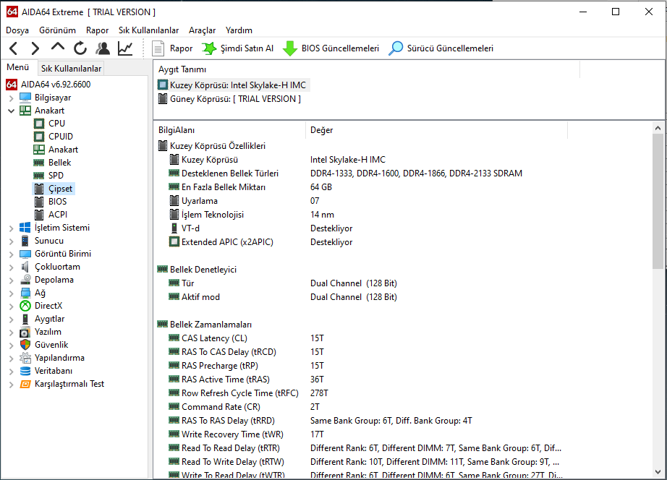Click the BilgiAlanı column header
This screenshot has width=667, height=480.
tap(229, 130)
